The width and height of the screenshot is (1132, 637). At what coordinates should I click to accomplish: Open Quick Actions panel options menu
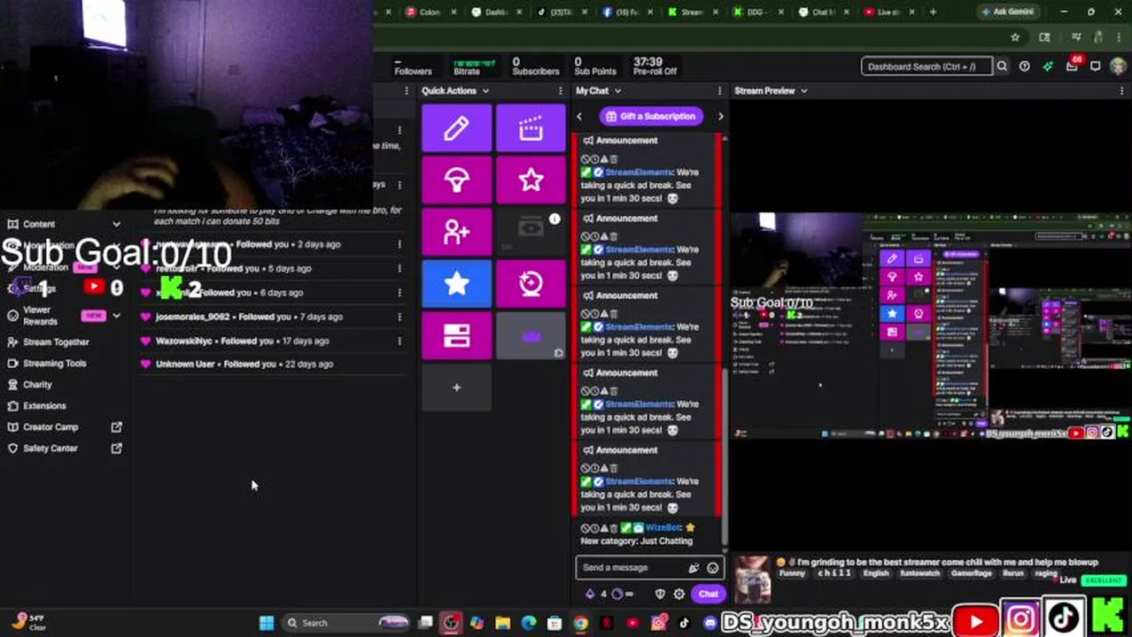point(560,90)
